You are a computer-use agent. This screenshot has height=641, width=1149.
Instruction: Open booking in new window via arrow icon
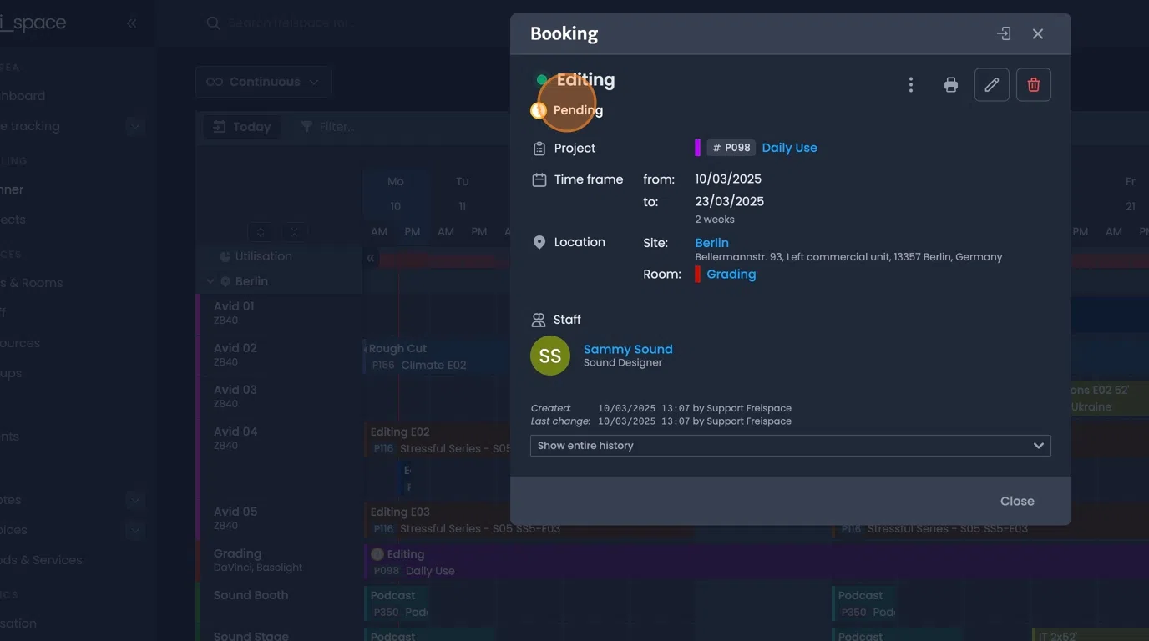coord(1003,33)
